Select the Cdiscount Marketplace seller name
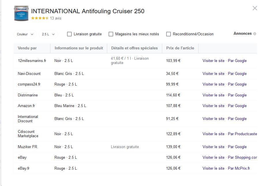This screenshot has height=186, width=268. [x=28, y=134]
